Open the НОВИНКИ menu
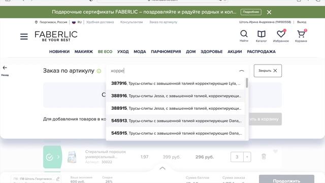The height and width of the screenshot is (183, 325). pyautogui.click(x=59, y=52)
